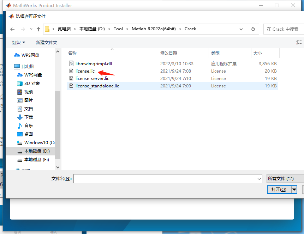Click the folder icon in address bar
Image resolution: width=304 pixels, height=234 pixels.
point(47,29)
